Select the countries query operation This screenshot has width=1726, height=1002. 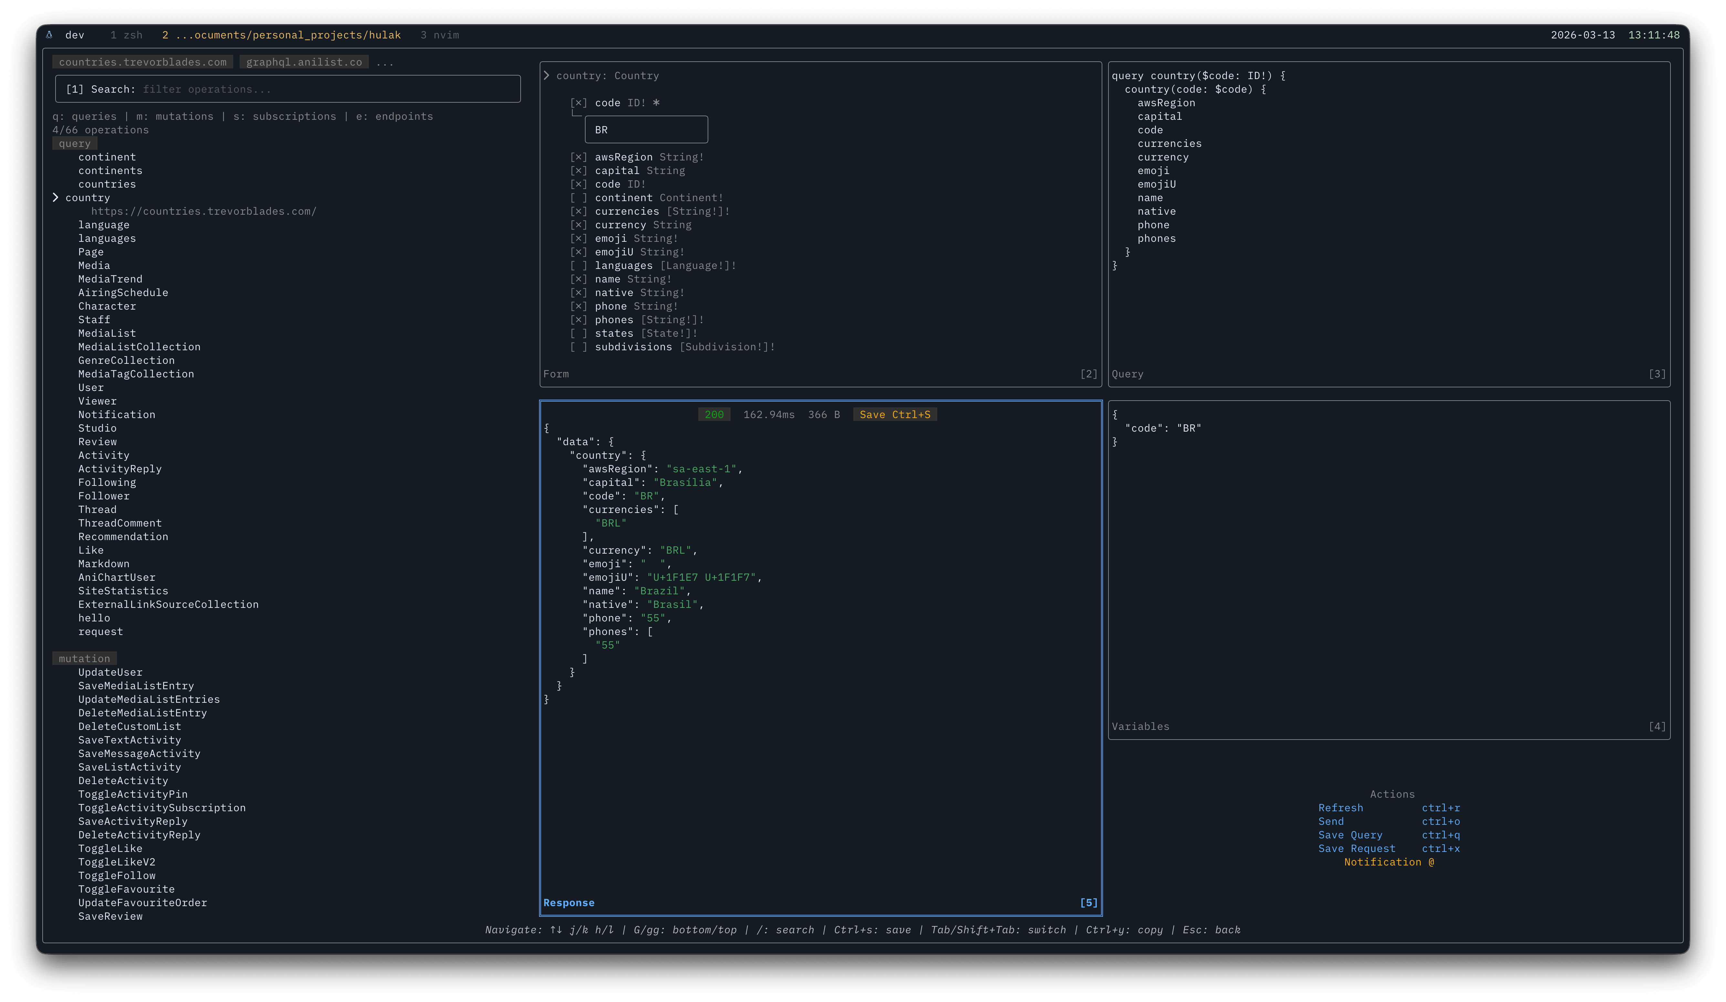click(x=107, y=184)
